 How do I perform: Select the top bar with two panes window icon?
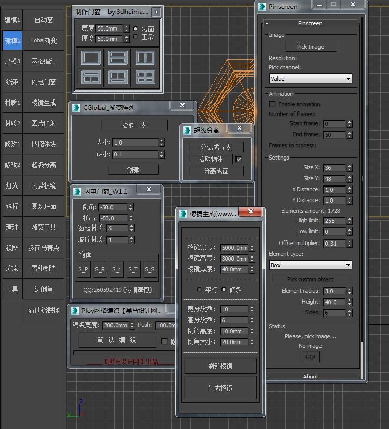[91, 77]
